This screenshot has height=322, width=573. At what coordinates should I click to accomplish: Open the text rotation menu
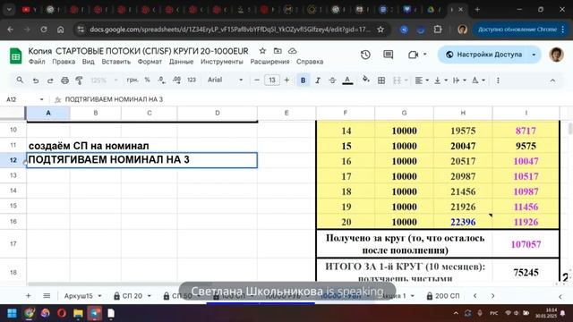point(478,80)
